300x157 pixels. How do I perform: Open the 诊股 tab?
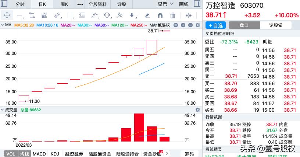tap(122, 4)
